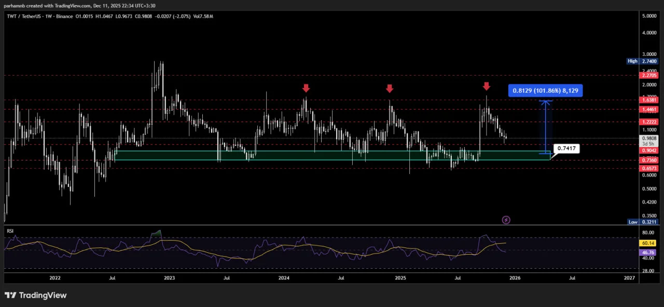Click the RSI indicator label
Image resolution: width=664 pixels, height=307 pixels.
[10, 231]
